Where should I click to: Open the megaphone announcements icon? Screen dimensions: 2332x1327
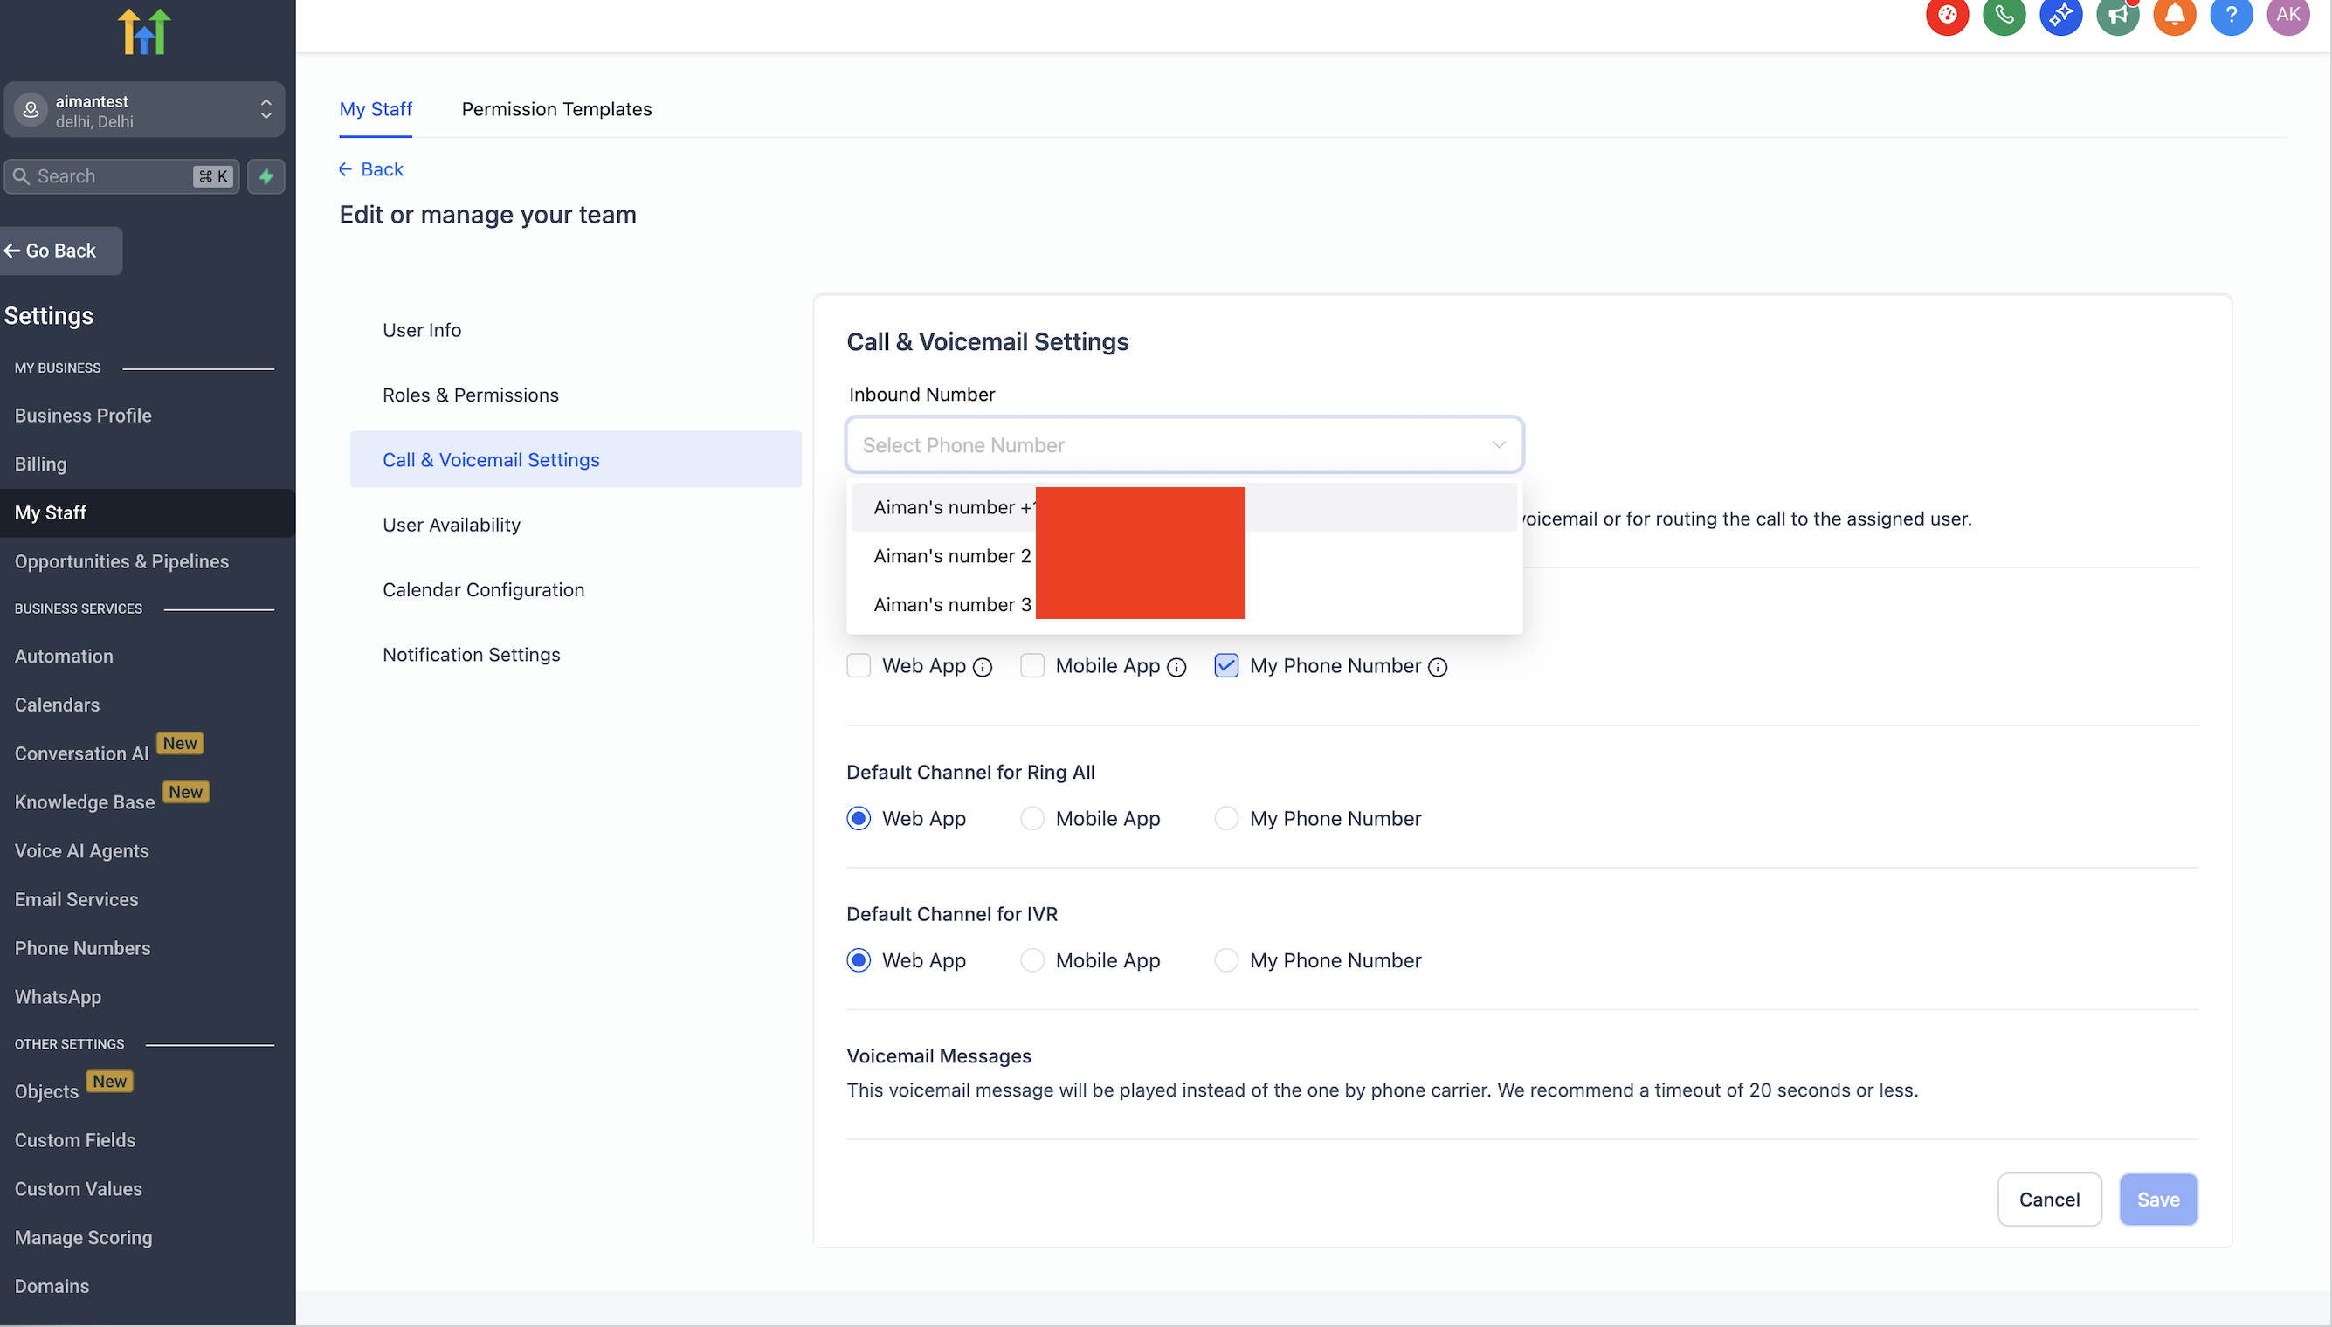click(x=2117, y=16)
